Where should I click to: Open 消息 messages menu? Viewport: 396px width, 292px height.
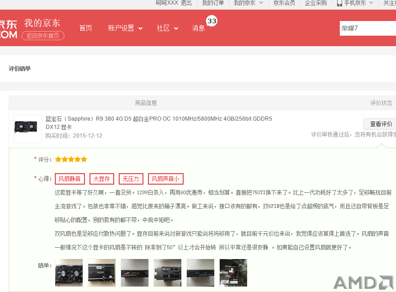click(x=198, y=28)
